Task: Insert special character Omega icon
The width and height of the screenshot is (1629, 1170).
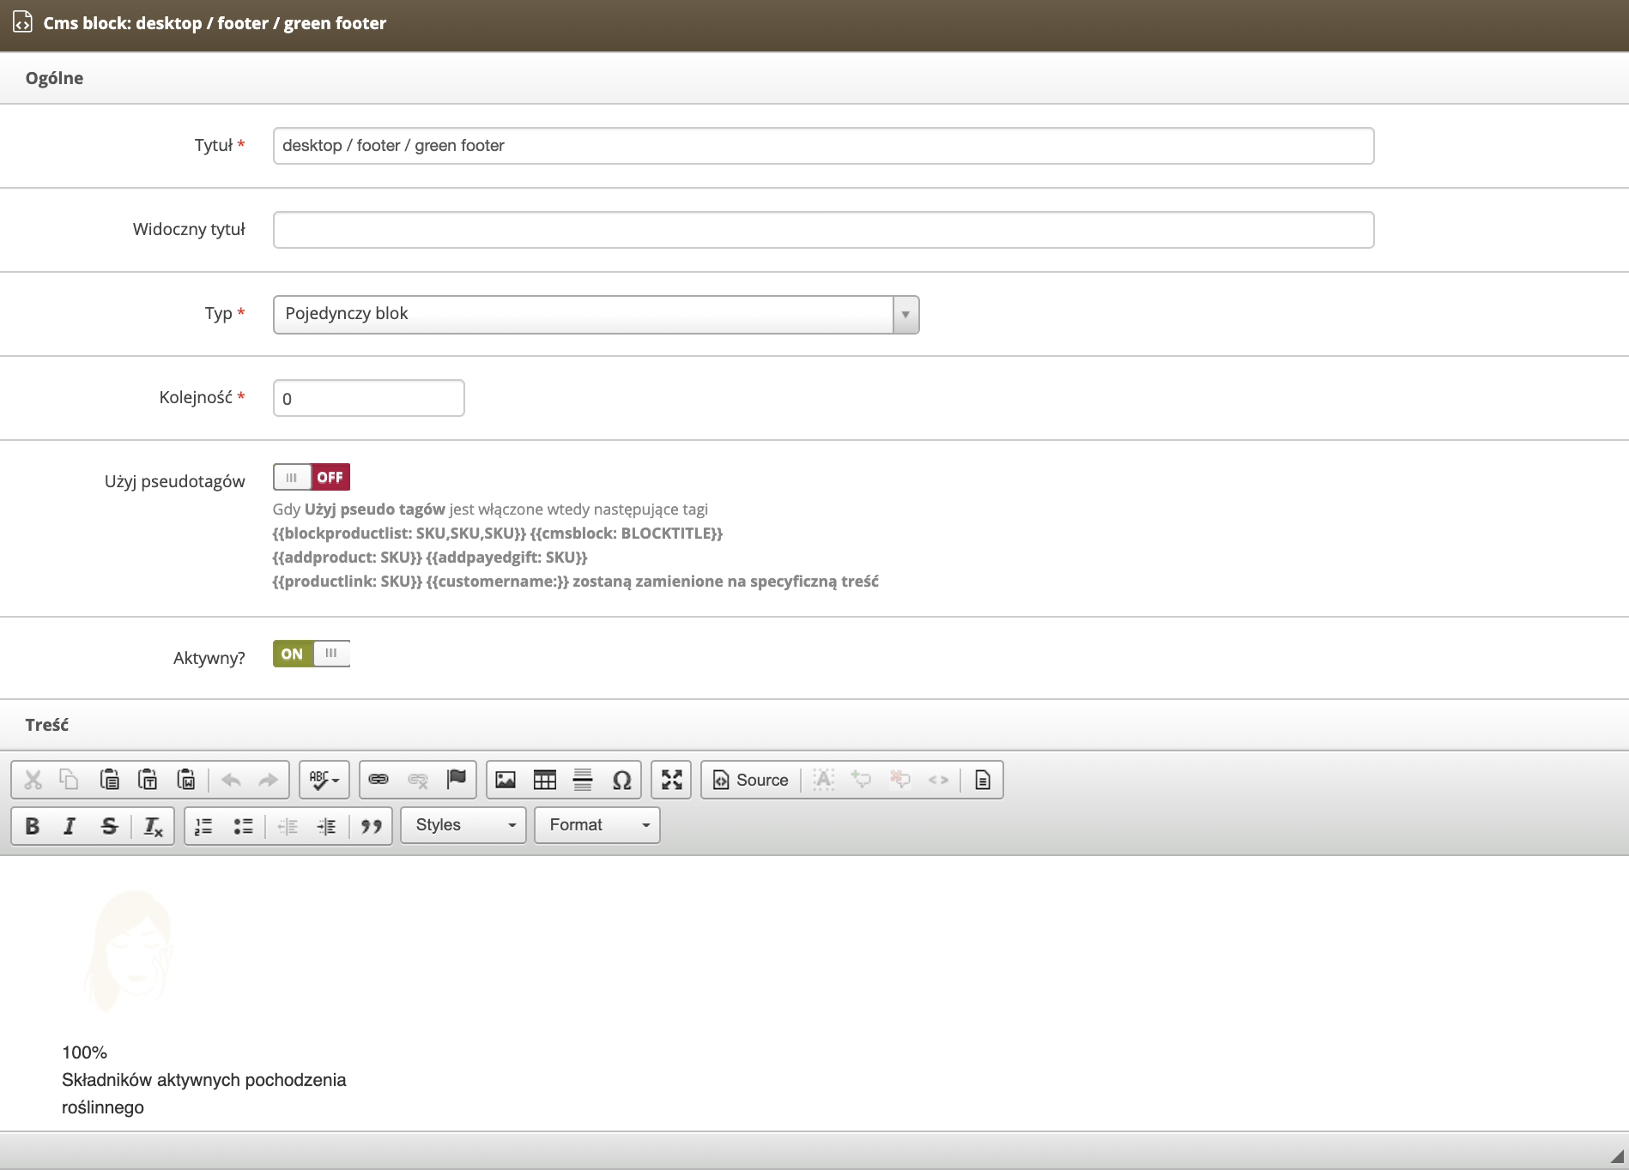Action: click(x=621, y=780)
